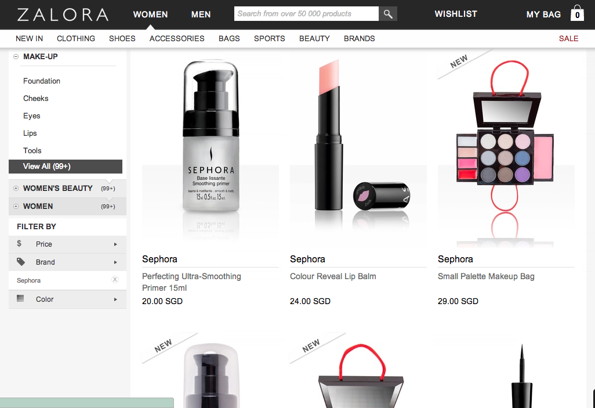Click the 20.00 SGD price
The image size is (595, 408).
[x=162, y=301]
